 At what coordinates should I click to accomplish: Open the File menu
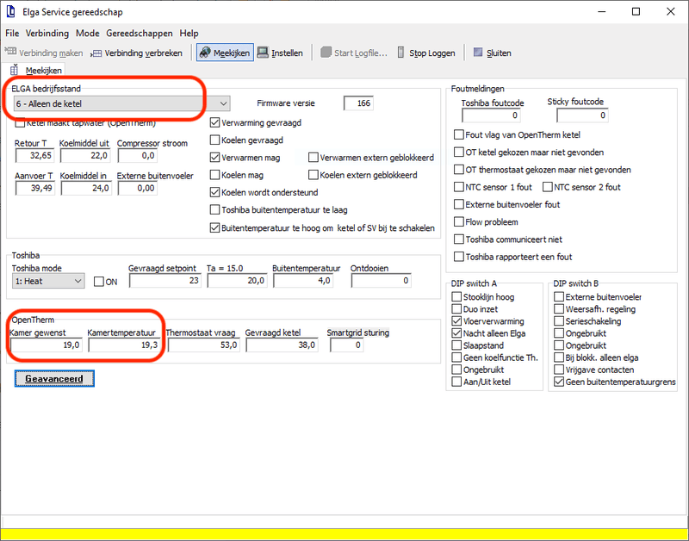(x=12, y=33)
